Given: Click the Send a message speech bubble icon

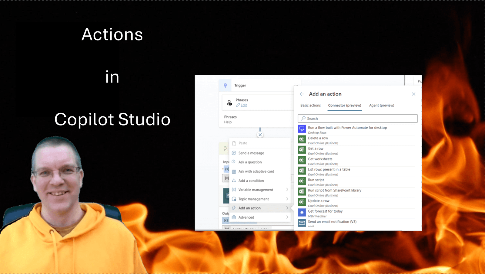Looking at the screenshot, I should [234, 153].
